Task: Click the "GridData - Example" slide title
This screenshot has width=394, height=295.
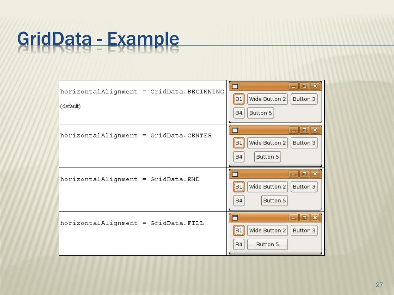Action: (98, 39)
